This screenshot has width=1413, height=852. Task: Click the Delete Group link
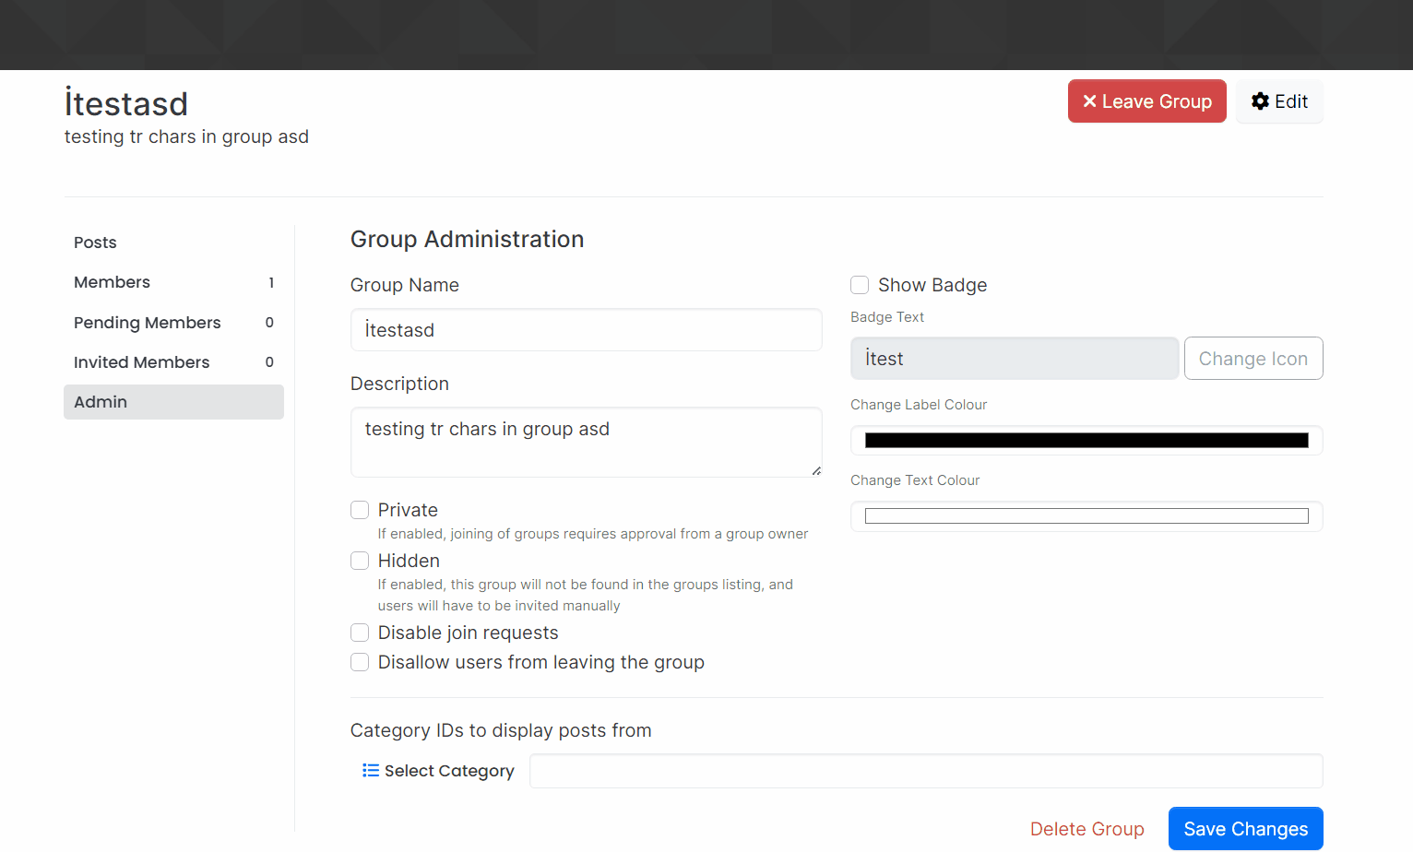click(1086, 829)
